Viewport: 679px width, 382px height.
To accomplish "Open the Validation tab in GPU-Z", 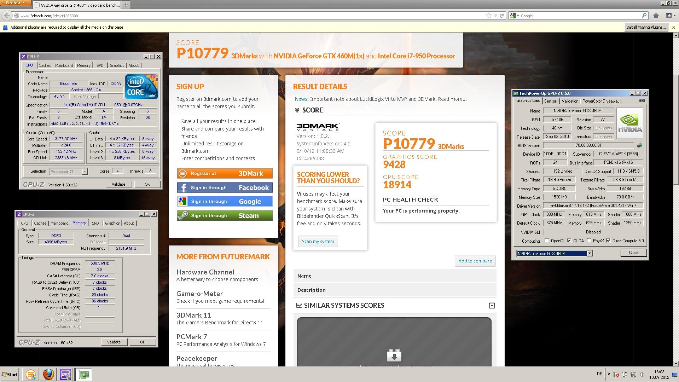I will (x=570, y=101).
